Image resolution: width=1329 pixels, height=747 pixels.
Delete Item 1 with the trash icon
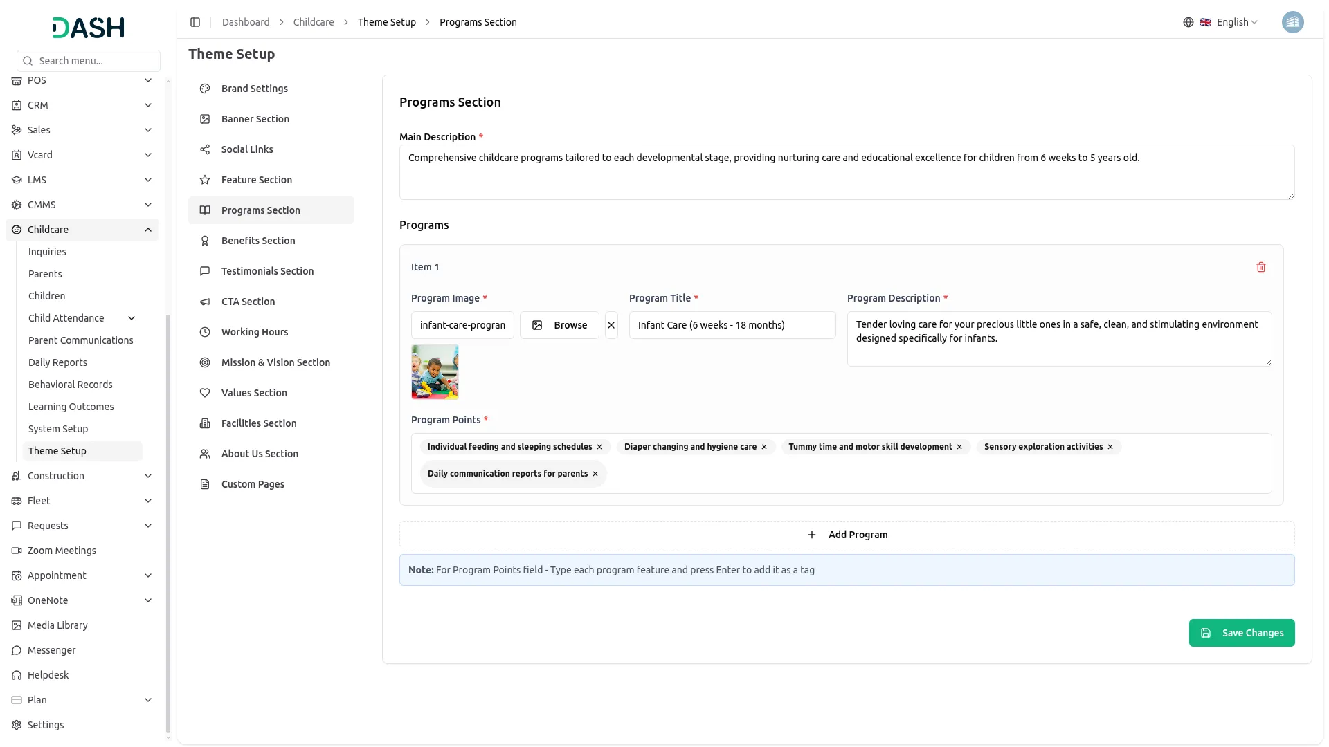pos(1260,267)
